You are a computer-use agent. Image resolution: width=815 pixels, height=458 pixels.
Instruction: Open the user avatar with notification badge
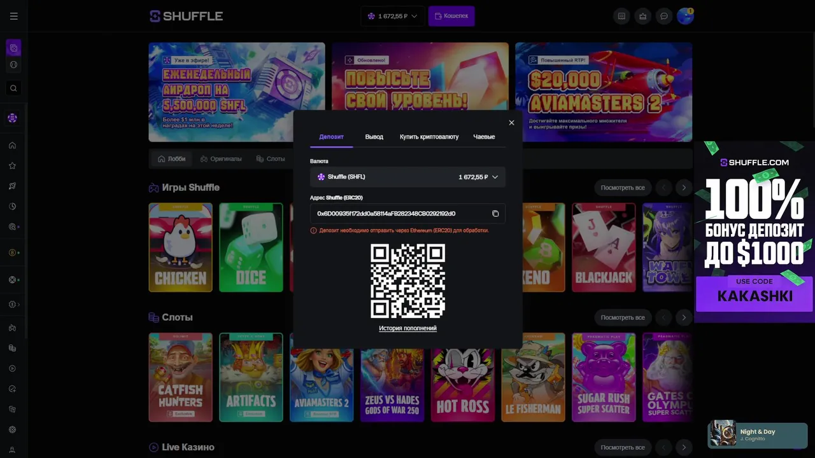click(x=685, y=16)
